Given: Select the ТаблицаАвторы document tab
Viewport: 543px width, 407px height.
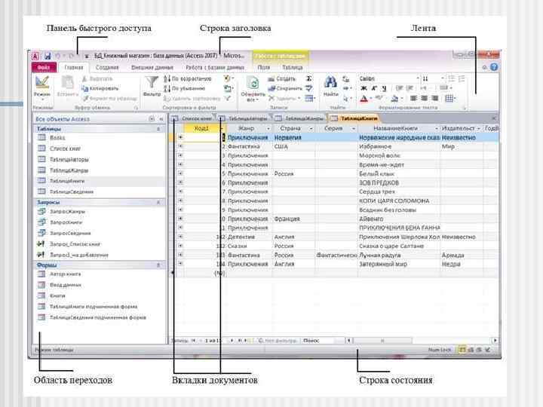Looking at the screenshot, I should click(x=244, y=119).
